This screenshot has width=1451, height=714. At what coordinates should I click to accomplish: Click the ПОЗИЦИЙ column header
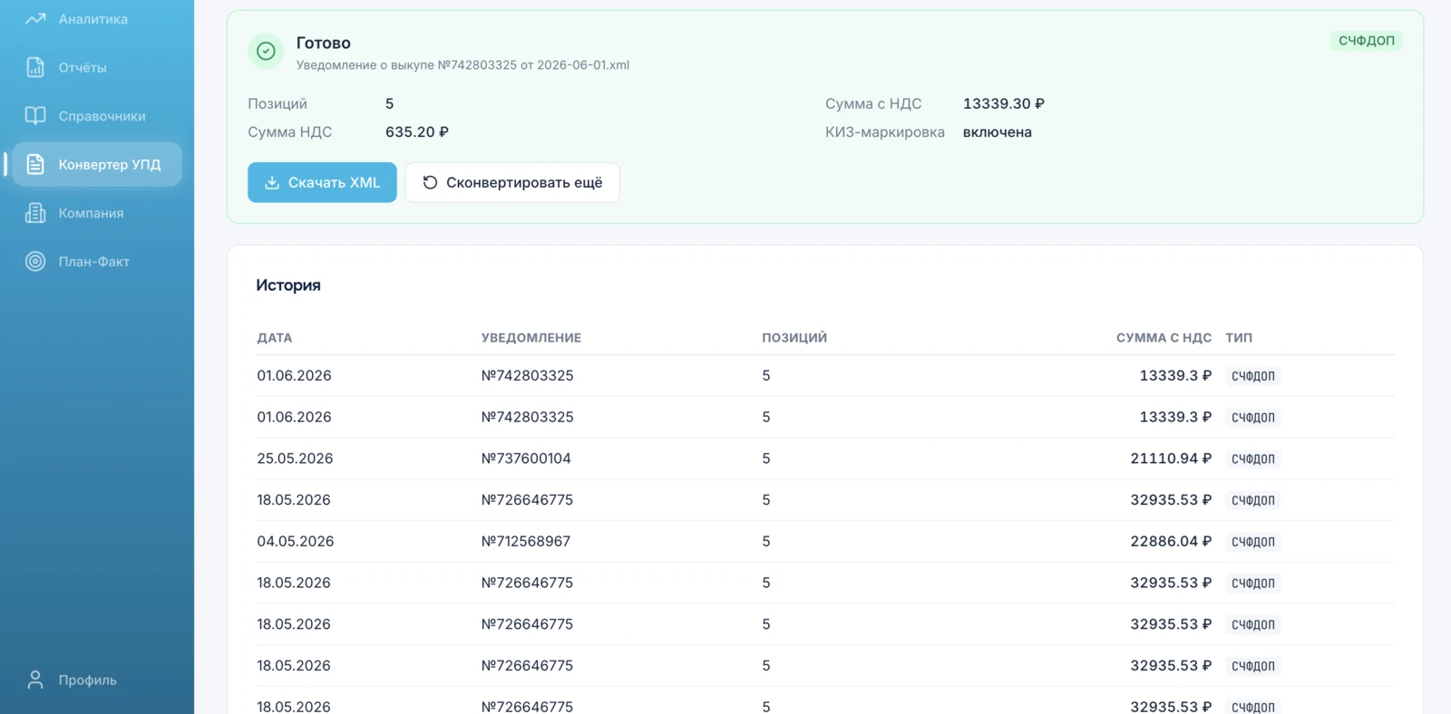click(794, 338)
